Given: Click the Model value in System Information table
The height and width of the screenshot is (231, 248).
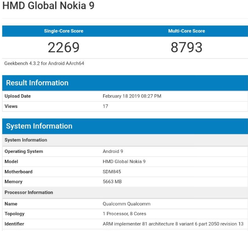Looking at the screenshot, I should (x=124, y=161).
